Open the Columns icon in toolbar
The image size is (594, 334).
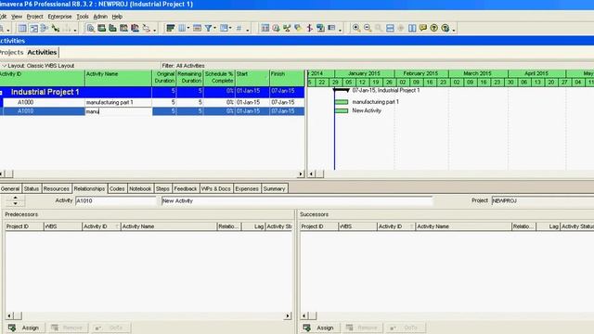pos(182,28)
